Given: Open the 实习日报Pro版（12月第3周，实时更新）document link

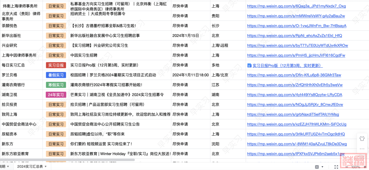Looking at the screenshot, I should (288, 65).
